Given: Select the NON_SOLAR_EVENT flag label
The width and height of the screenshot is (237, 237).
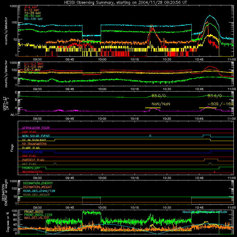Looking at the screenshot, I should pos(36,136).
